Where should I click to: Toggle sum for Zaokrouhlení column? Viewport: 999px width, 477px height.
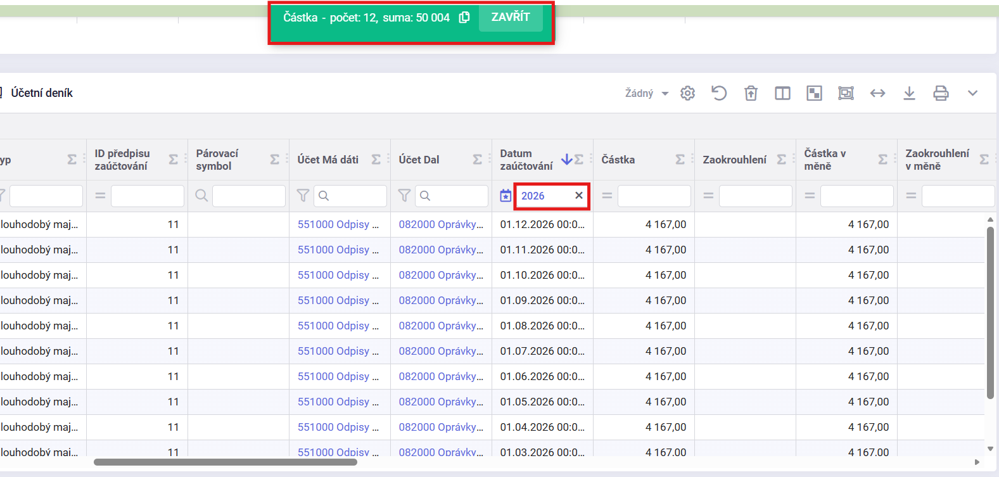pyautogui.click(x=781, y=160)
